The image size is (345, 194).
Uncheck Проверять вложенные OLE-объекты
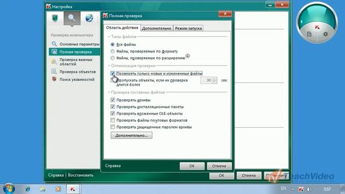(113, 114)
